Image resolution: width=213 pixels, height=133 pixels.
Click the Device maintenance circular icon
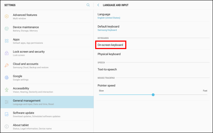(6, 29)
